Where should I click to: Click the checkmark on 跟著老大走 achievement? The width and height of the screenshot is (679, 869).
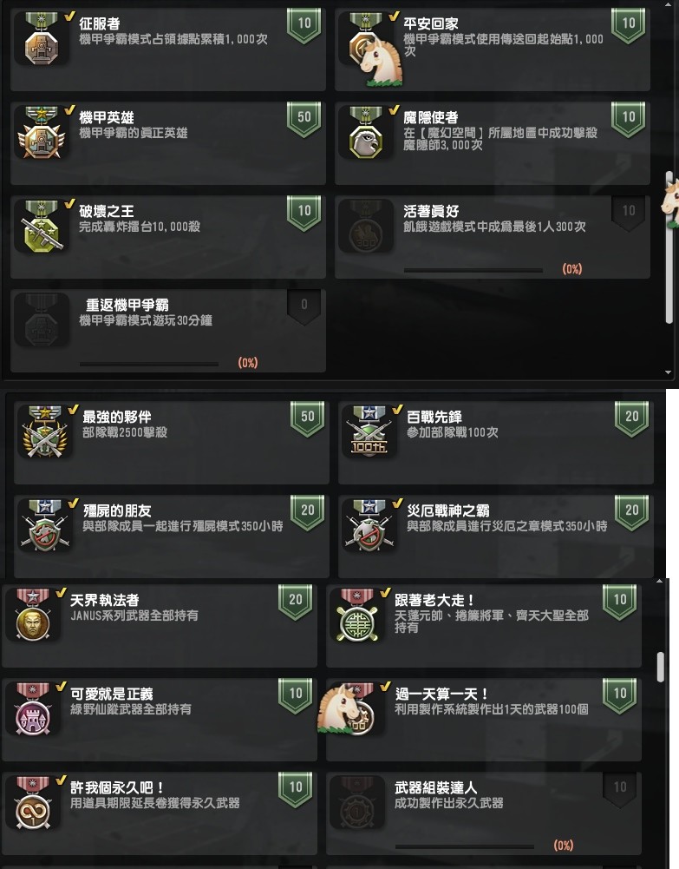[385, 593]
